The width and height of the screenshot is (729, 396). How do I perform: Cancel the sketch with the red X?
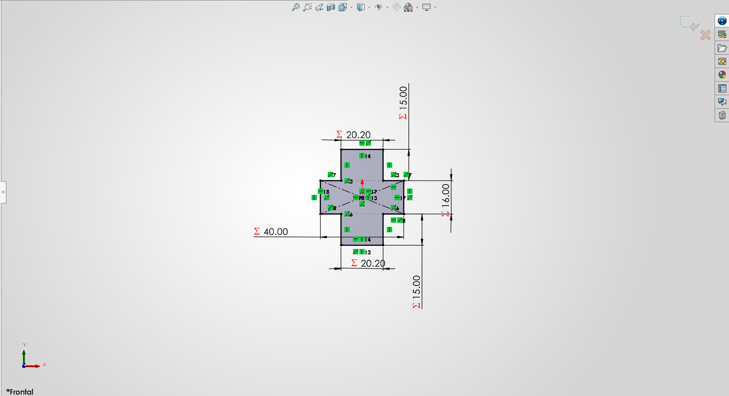(x=706, y=35)
